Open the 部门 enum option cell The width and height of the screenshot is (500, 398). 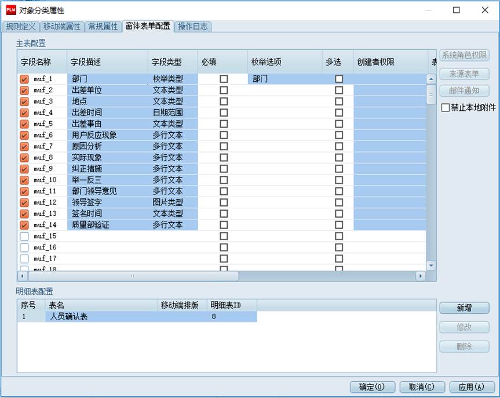(284, 79)
